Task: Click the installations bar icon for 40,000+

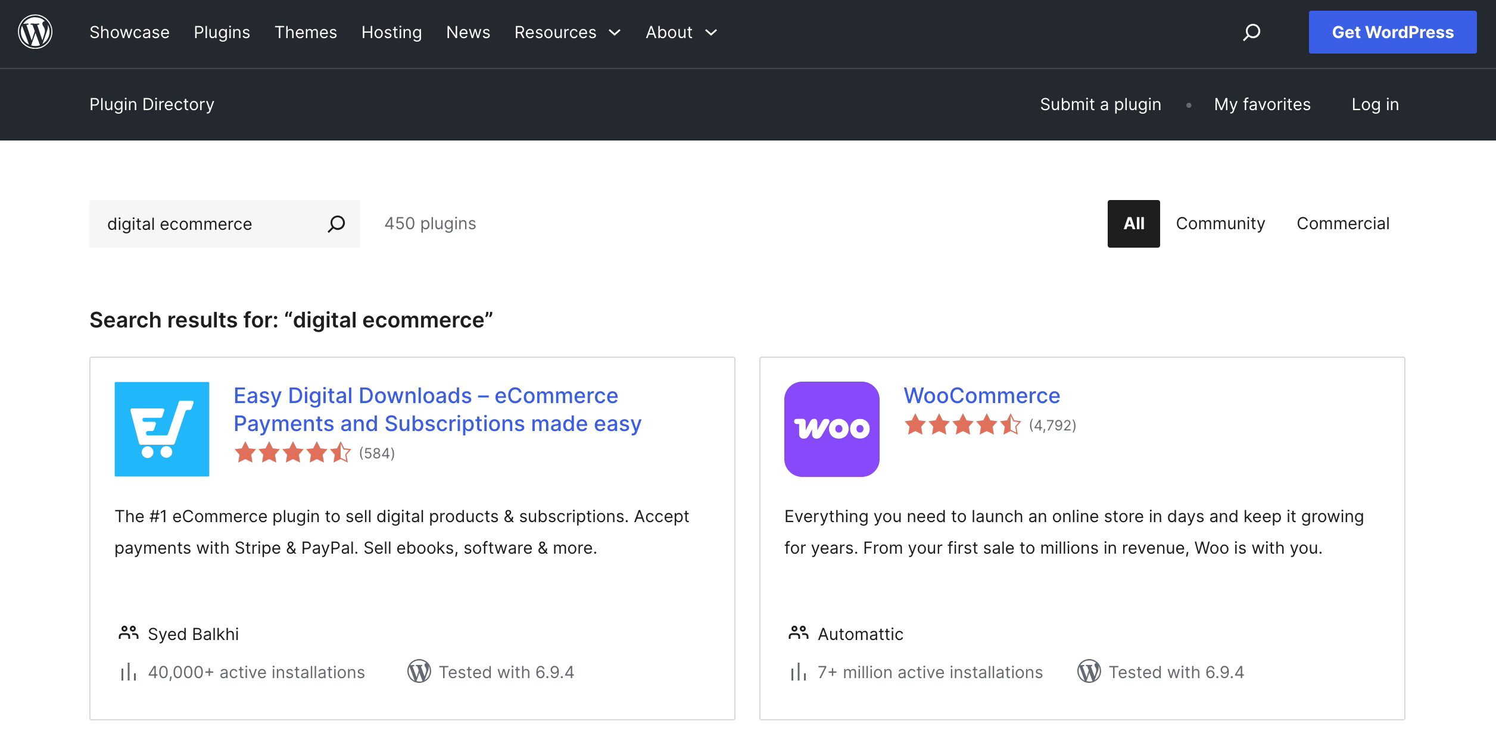Action: [129, 672]
